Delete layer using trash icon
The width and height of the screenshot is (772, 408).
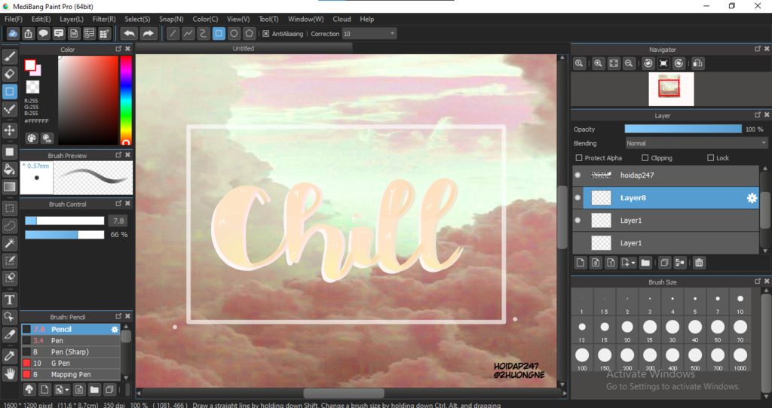[x=699, y=263]
